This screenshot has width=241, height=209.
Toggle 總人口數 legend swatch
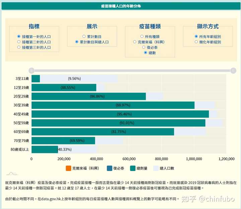tap(156, 168)
